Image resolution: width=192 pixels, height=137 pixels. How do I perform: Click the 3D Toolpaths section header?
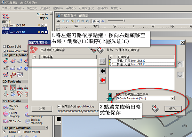(x=15, y=101)
